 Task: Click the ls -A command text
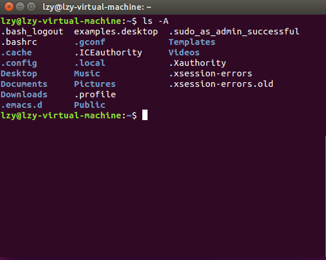(155, 21)
